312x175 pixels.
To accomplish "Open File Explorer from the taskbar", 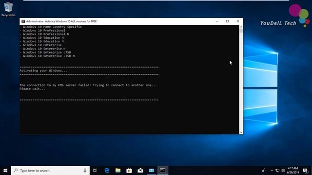I will [118, 171].
